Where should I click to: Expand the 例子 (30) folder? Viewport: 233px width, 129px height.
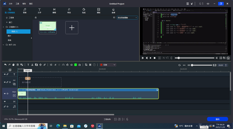(x=3, y=45)
